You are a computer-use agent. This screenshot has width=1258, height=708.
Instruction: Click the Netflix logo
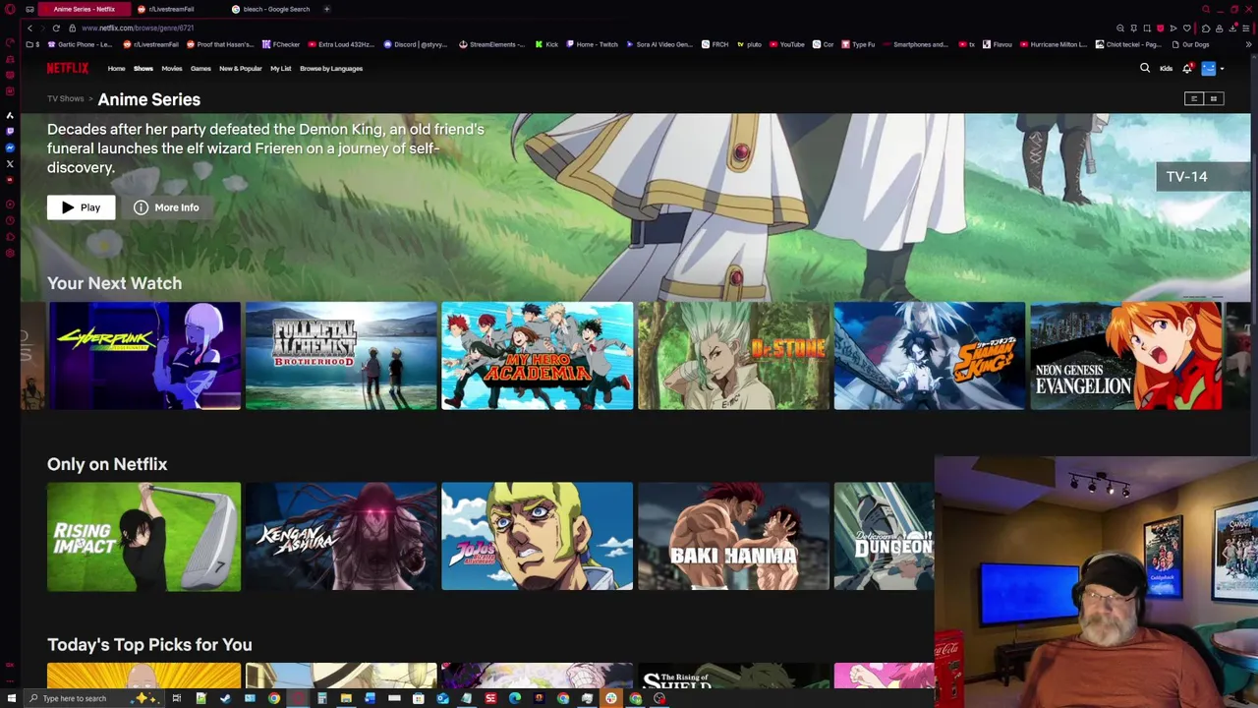coord(68,68)
